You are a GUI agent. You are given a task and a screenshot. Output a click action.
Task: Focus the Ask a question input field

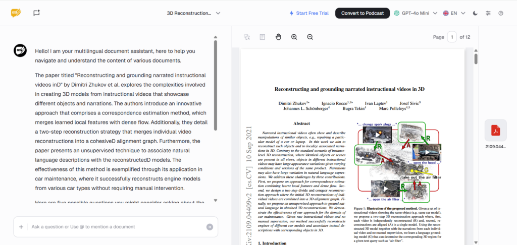click(x=116, y=227)
